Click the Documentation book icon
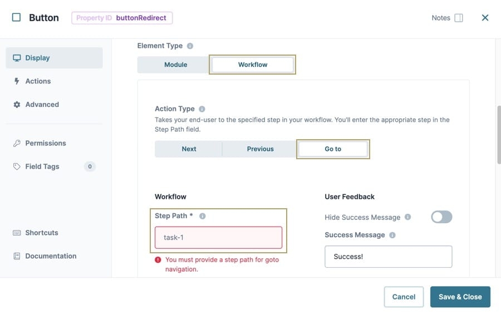The width and height of the screenshot is (501, 314). (x=17, y=256)
